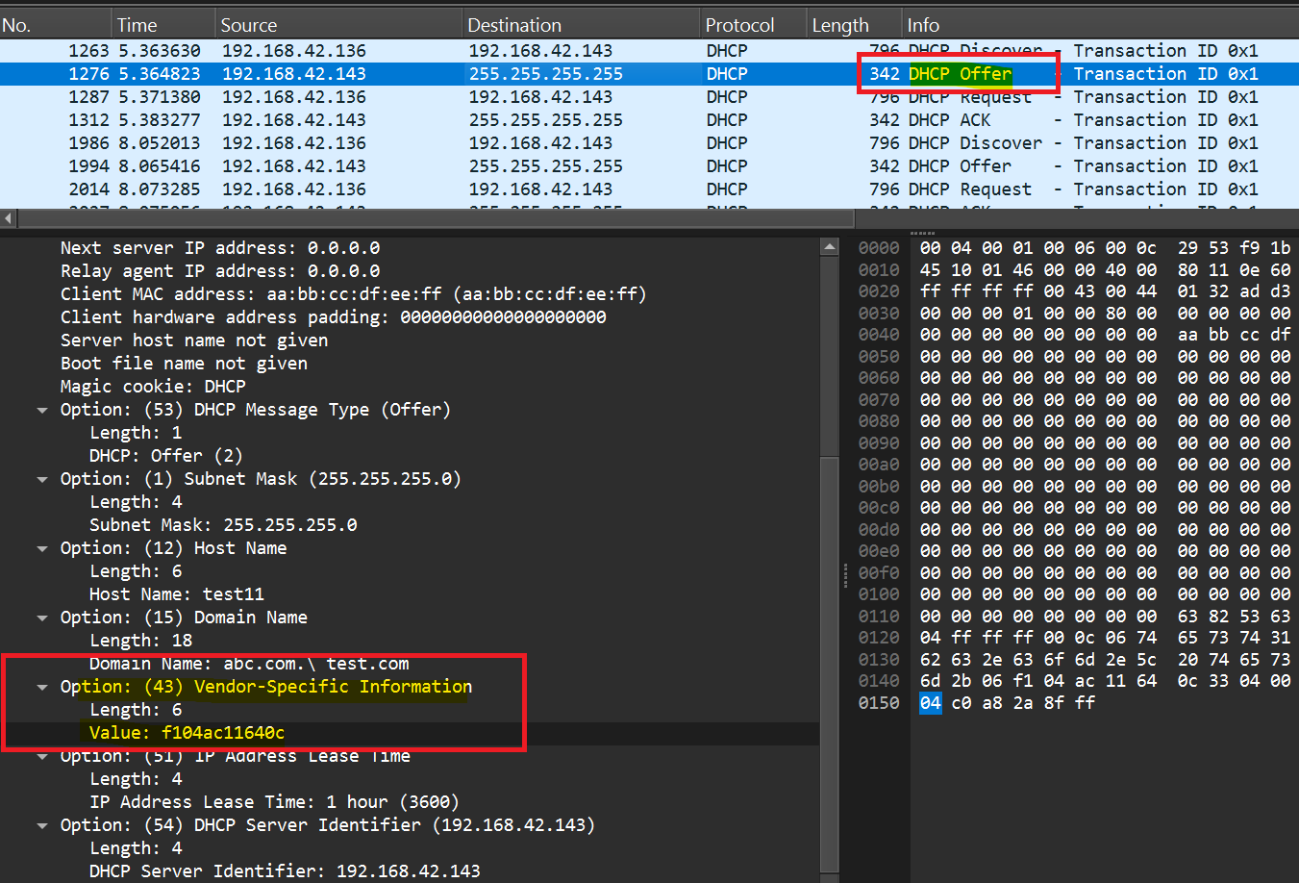Select packet 1263 DHCP Discover row
This screenshot has height=883, width=1299.
coord(385,50)
